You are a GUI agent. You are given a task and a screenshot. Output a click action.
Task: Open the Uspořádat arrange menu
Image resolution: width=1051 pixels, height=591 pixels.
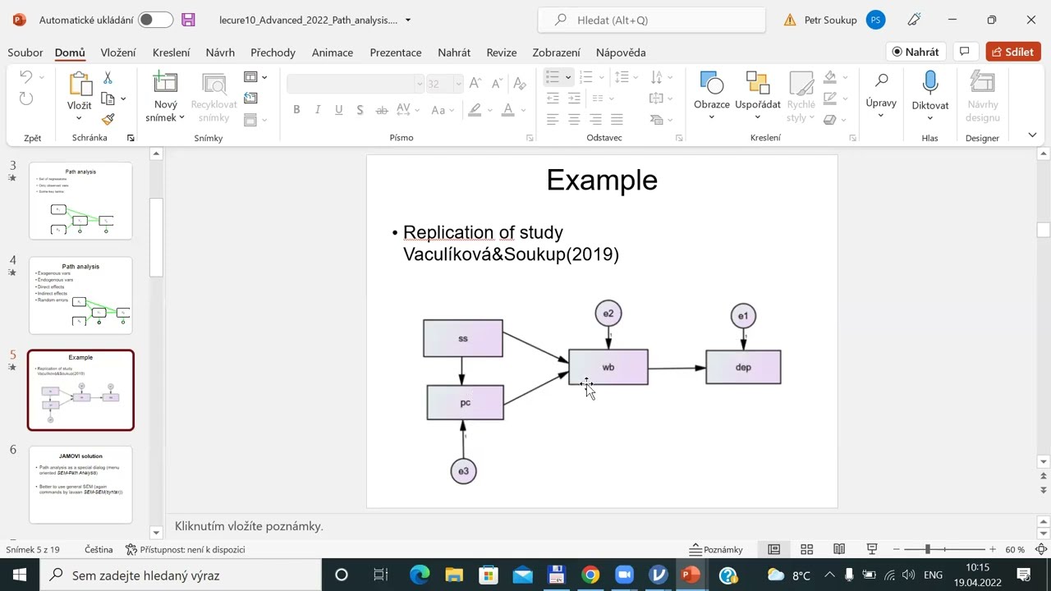point(757,95)
